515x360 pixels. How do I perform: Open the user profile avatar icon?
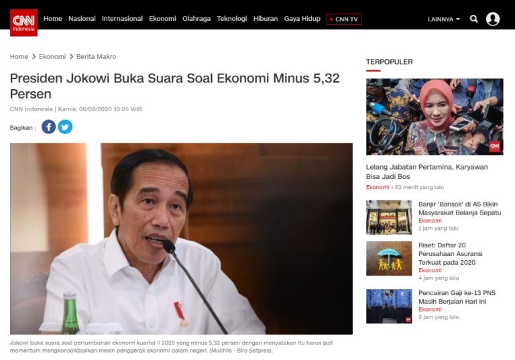(493, 19)
